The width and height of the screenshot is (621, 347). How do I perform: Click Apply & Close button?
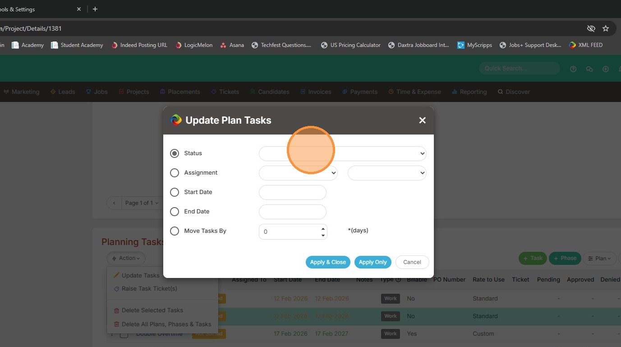pos(328,262)
